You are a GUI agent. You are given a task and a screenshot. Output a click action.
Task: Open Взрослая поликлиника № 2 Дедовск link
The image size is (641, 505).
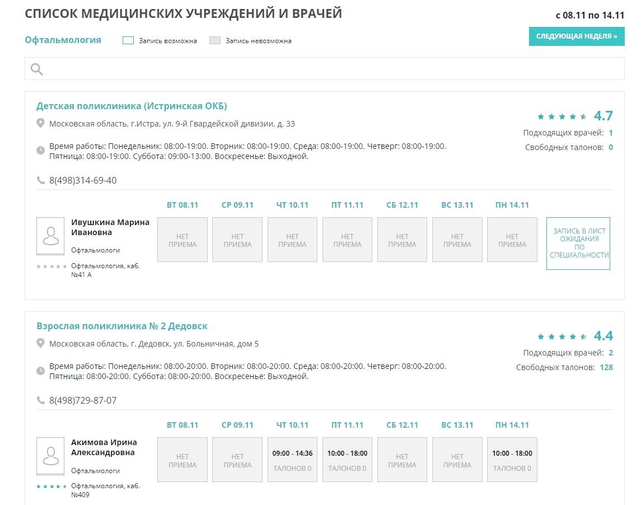tap(122, 326)
